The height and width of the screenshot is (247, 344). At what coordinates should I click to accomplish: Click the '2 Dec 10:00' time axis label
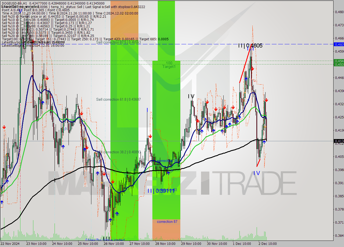click(268, 244)
